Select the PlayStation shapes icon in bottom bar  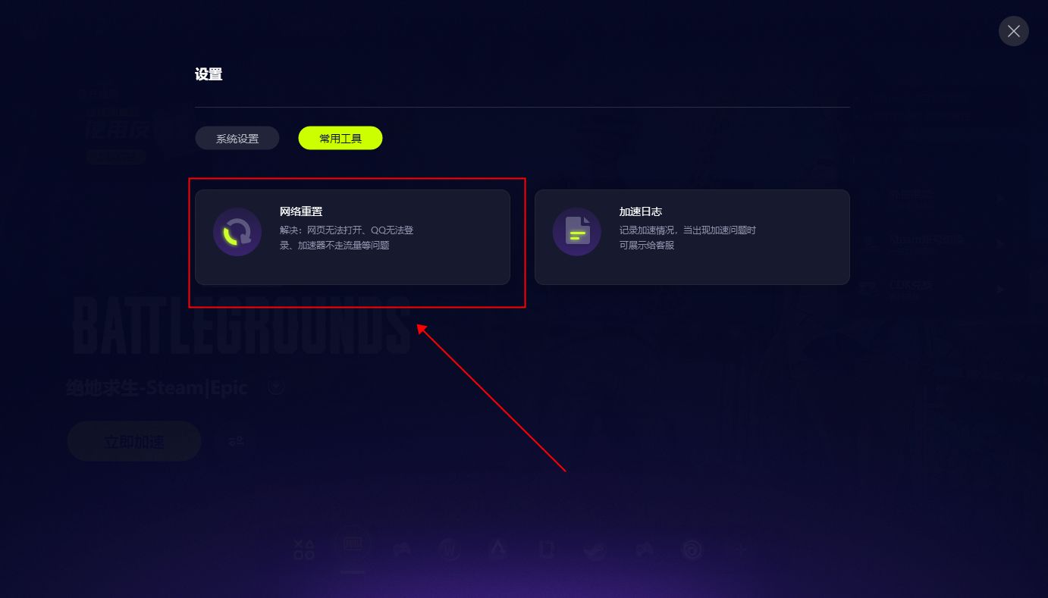[304, 549]
